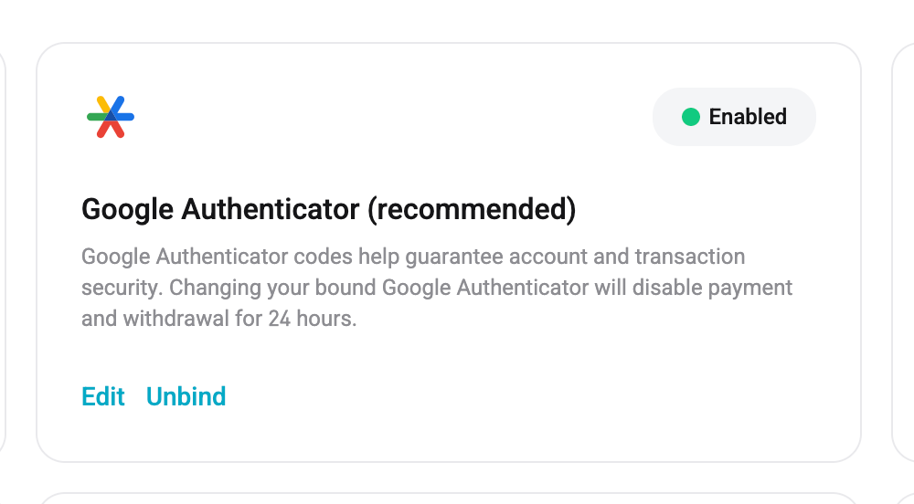
Task: Select the partially visible card on the right
Action: point(903,251)
